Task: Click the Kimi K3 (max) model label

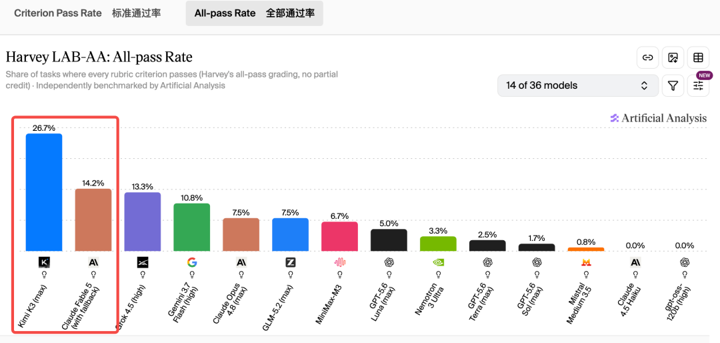Action: [36, 306]
